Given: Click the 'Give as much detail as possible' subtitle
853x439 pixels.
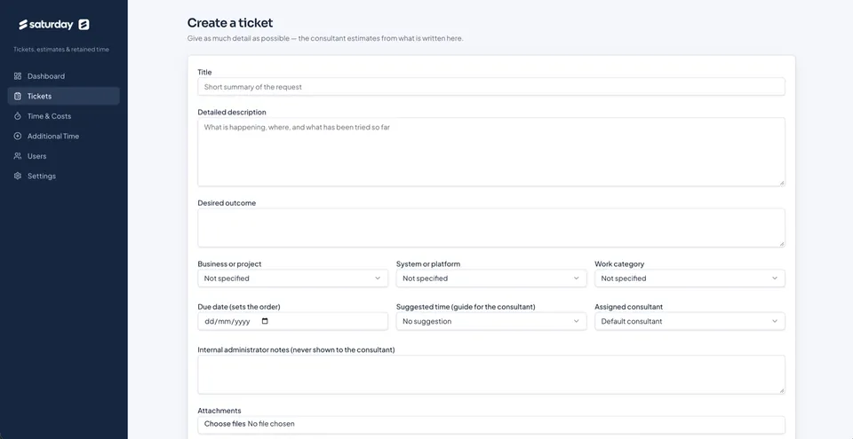Looking at the screenshot, I should [x=325, y=38].
